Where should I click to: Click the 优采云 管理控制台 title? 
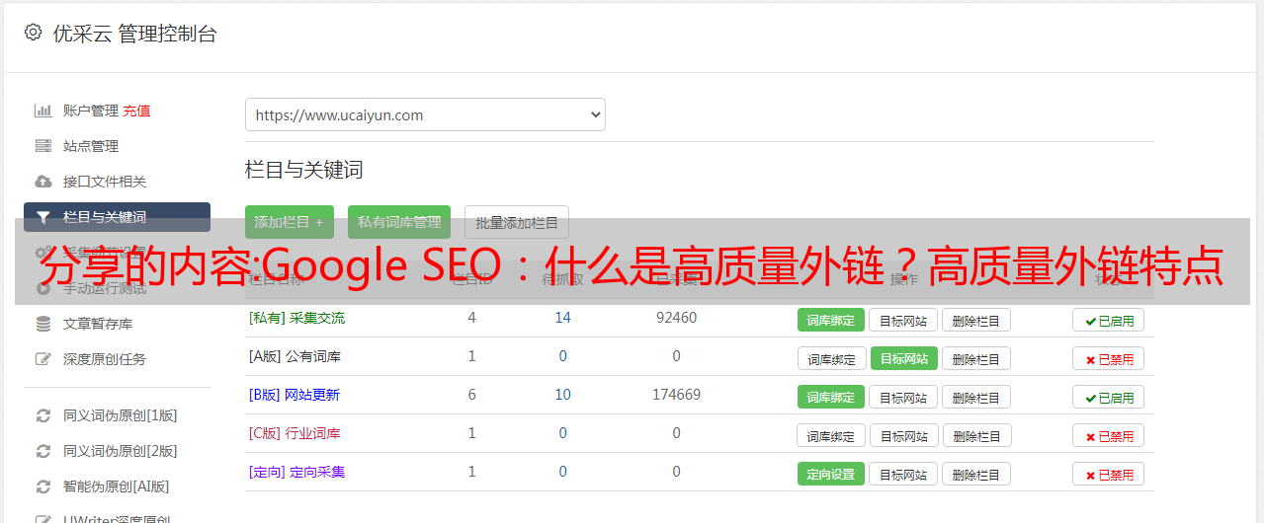pos(134,34)
